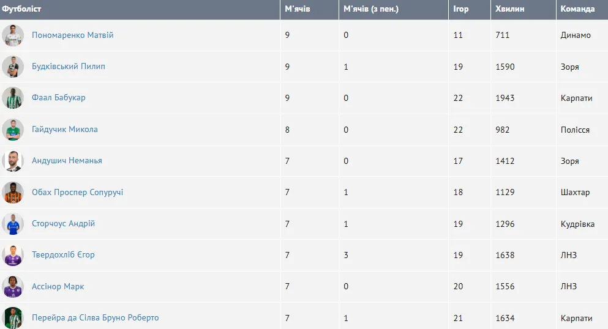The width and height of the screenshot is (608, 329).
Task: Select the Команда column header
Action: point(577,9)
